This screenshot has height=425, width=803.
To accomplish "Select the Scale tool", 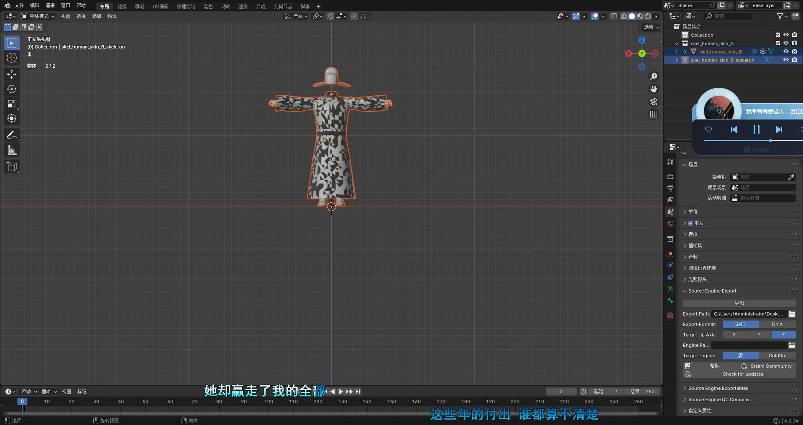I will click(12, 104).
